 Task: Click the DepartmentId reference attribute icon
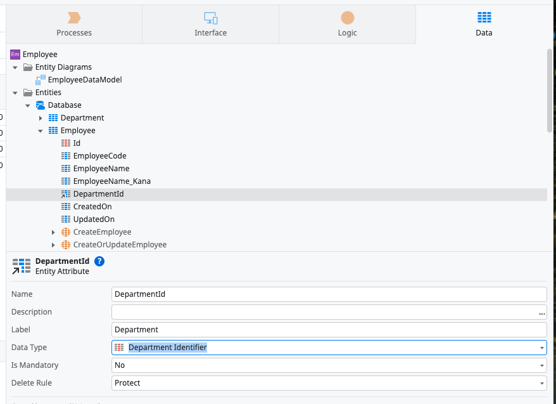point(66,194)
